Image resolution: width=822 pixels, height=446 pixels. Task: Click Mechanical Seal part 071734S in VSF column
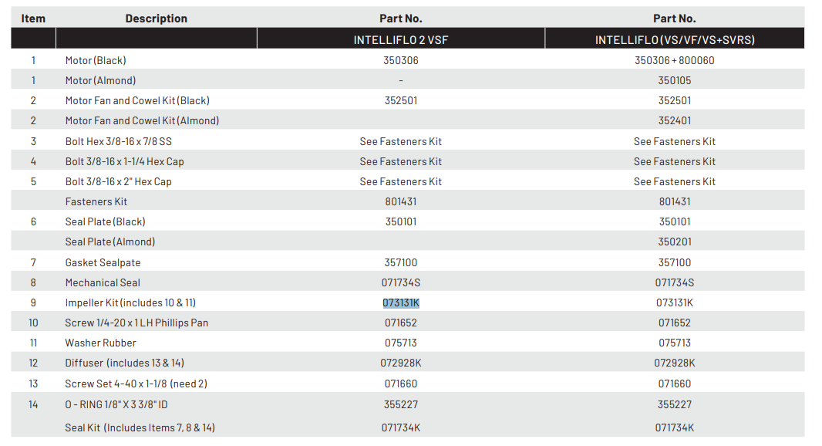click(401, 283)
